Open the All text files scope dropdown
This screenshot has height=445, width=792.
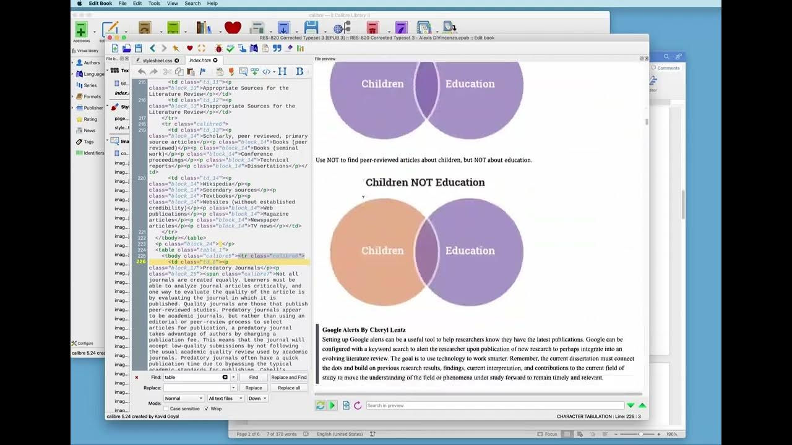click(x=225, y=399)
